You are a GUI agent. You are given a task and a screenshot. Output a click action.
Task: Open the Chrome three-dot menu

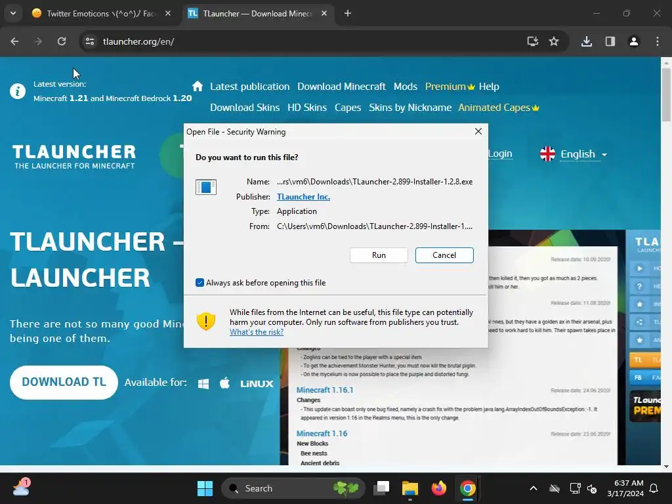(658, 41)
